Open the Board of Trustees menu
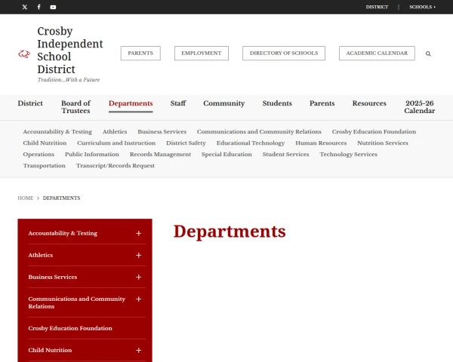 click(x=75, y=107)
